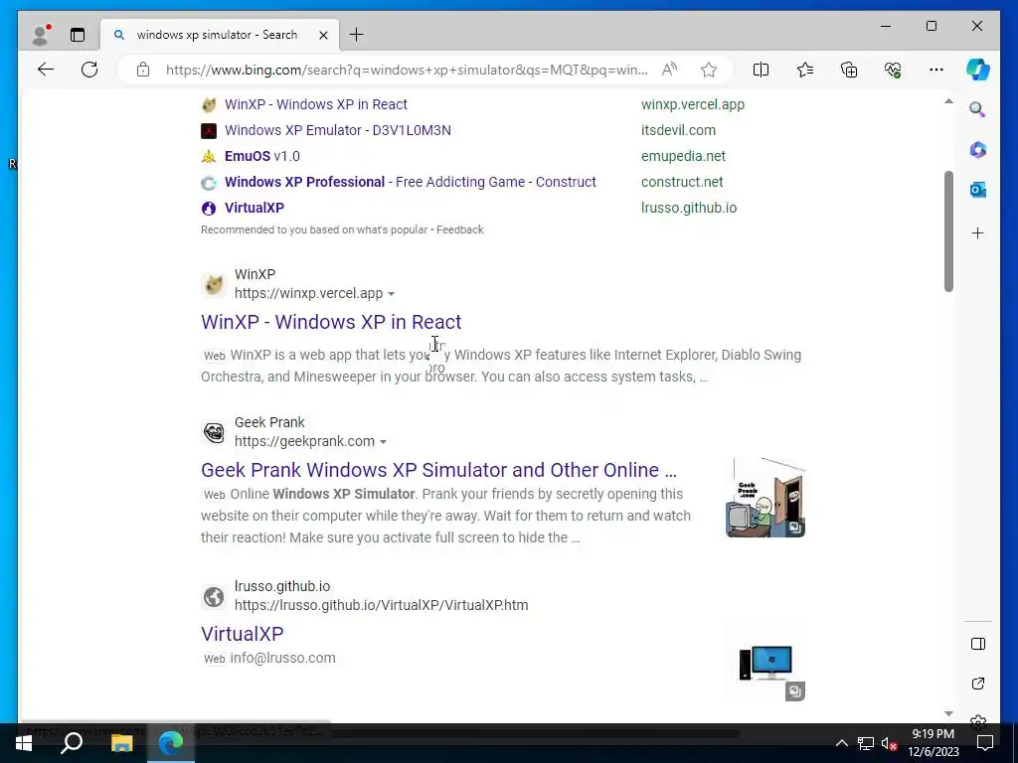Activate Read aloud icon in address bar
The height and width of the screenshot is (763, 1018).
669,70
